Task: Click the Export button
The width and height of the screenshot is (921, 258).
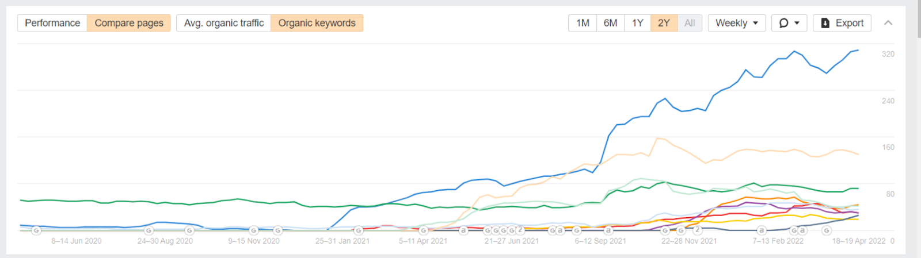Action: 842,23
